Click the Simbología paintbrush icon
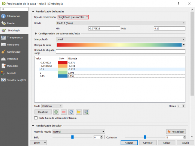Viewport: 195px width, 146px height. (4, 31)
